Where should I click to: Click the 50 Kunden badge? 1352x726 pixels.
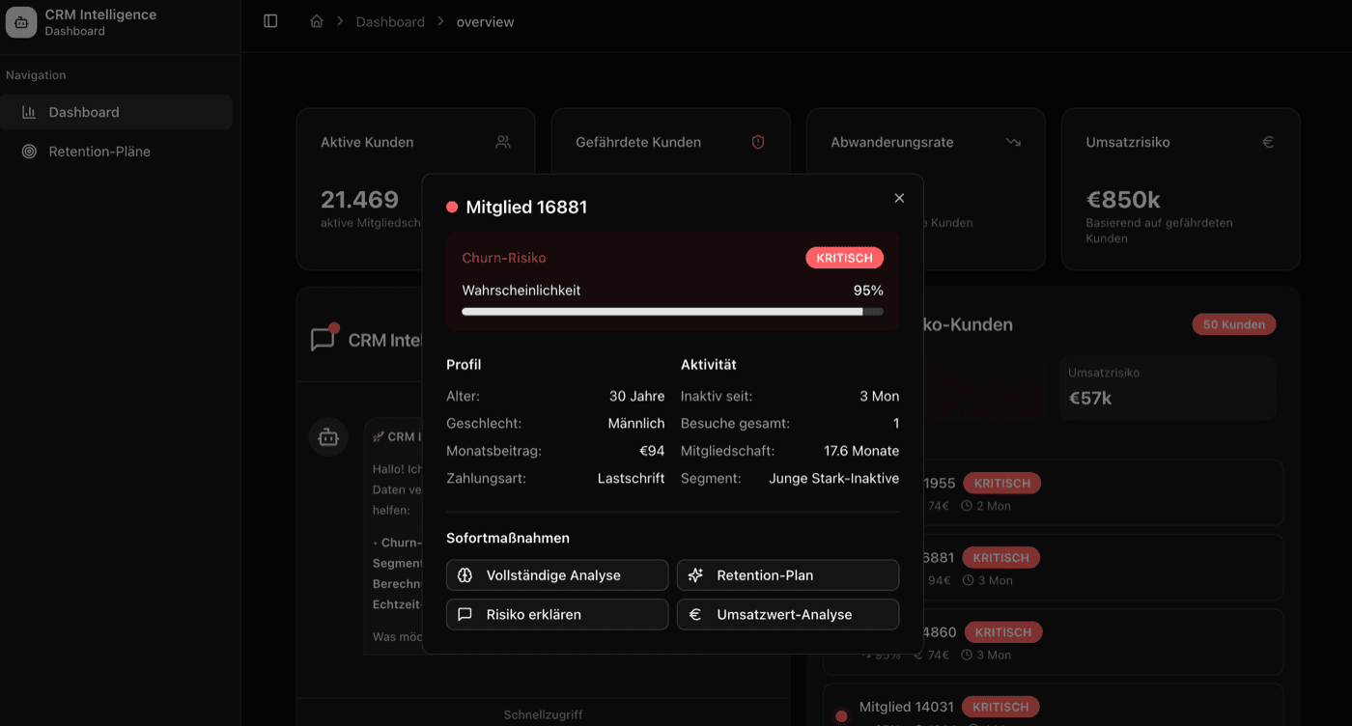coord(1234,324)
